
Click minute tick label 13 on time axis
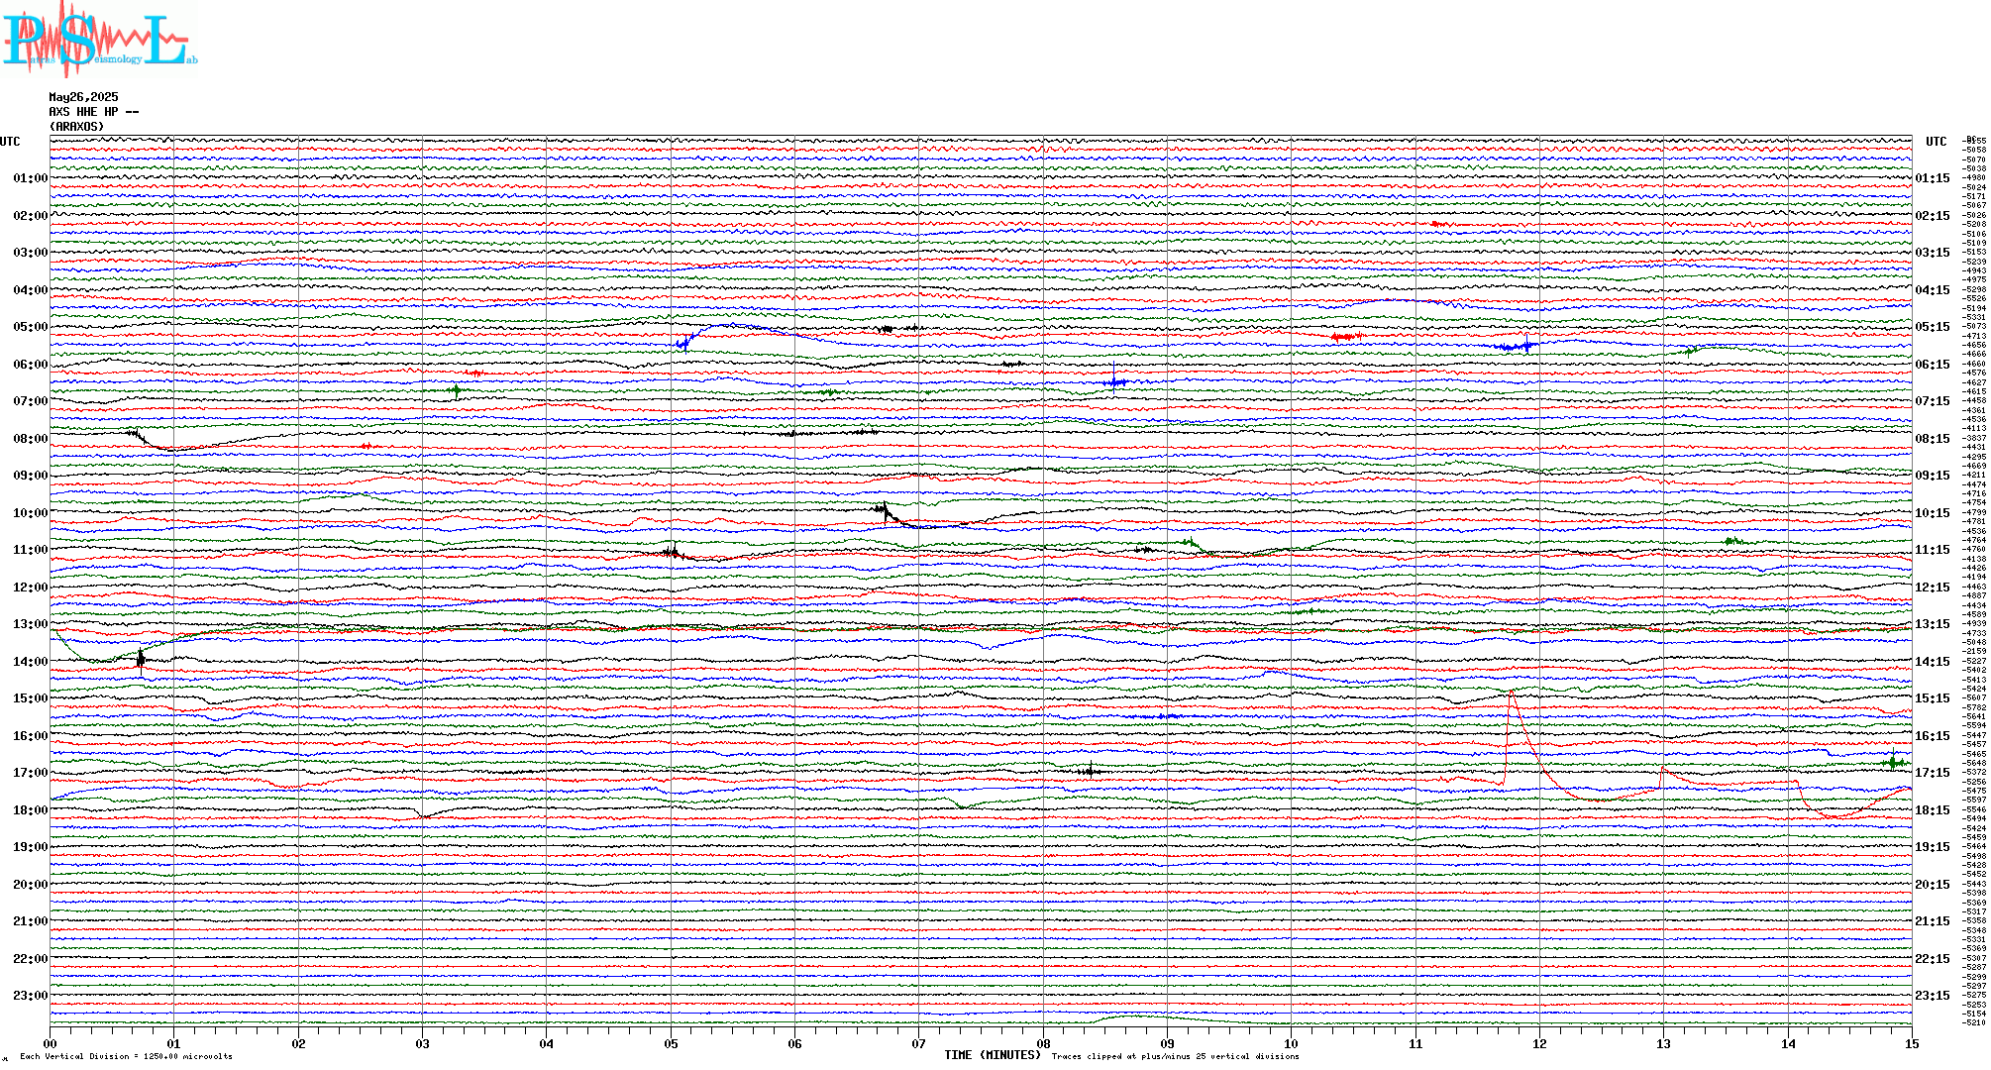click(x=1663, y=1043)
